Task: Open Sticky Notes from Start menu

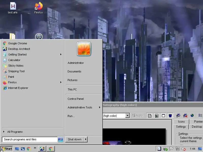Action: [x=32, y=66]
